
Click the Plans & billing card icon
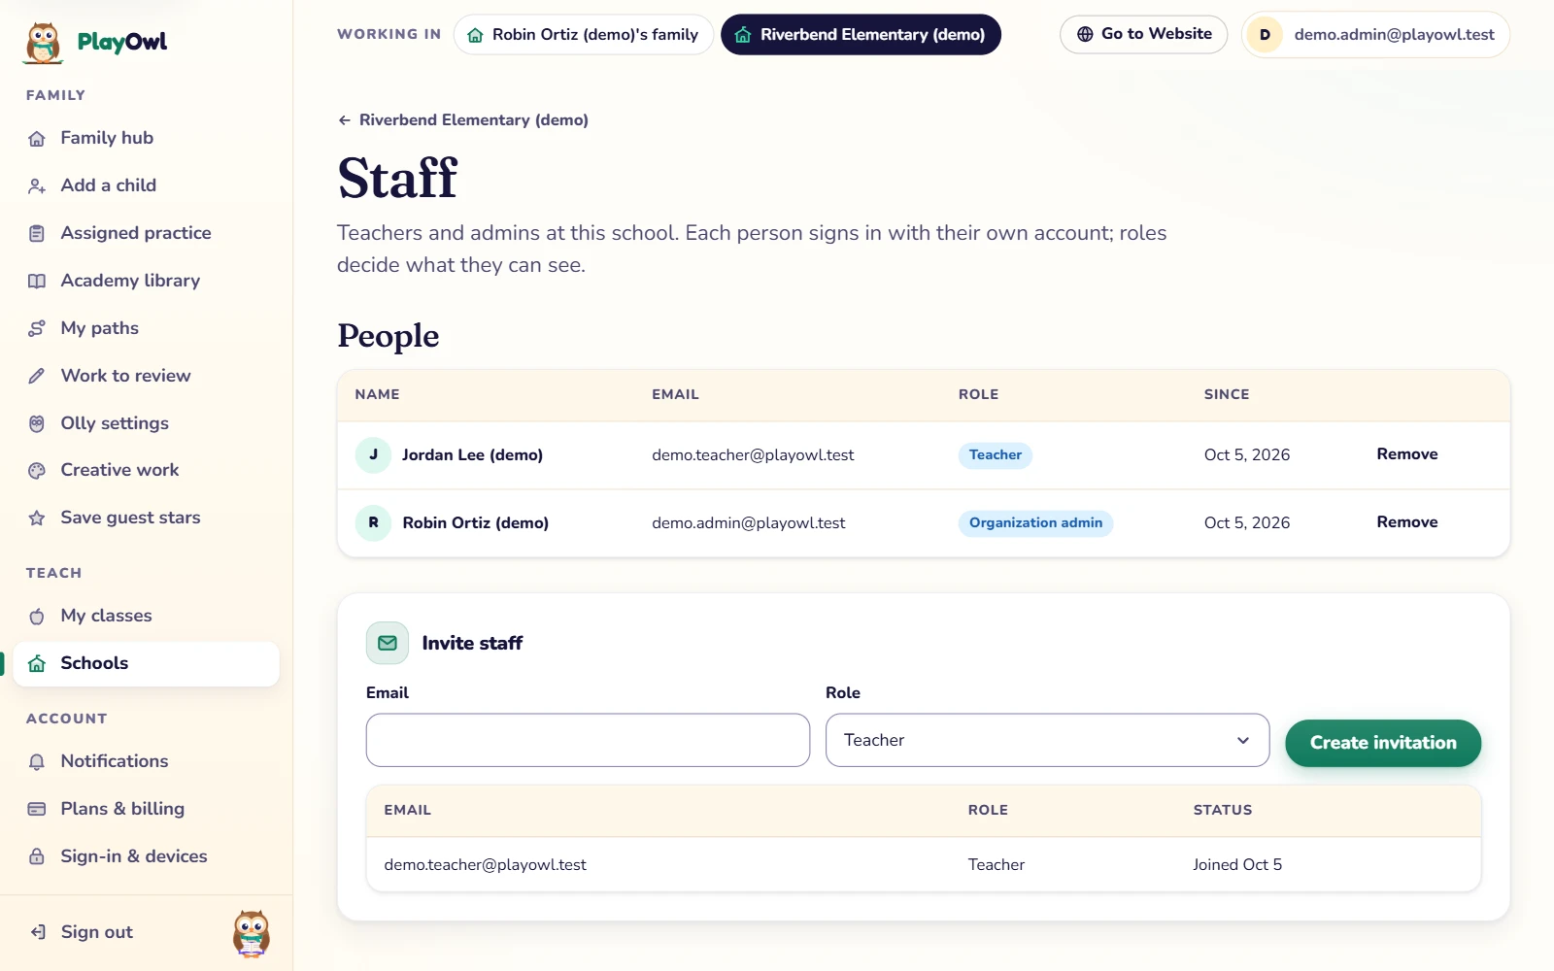click(37, 810)
